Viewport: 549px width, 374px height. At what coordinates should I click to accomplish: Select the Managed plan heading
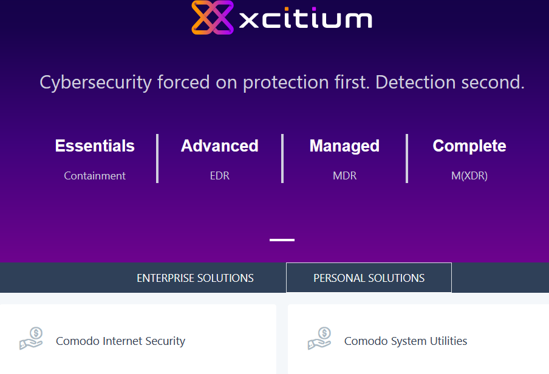[344, 146]
